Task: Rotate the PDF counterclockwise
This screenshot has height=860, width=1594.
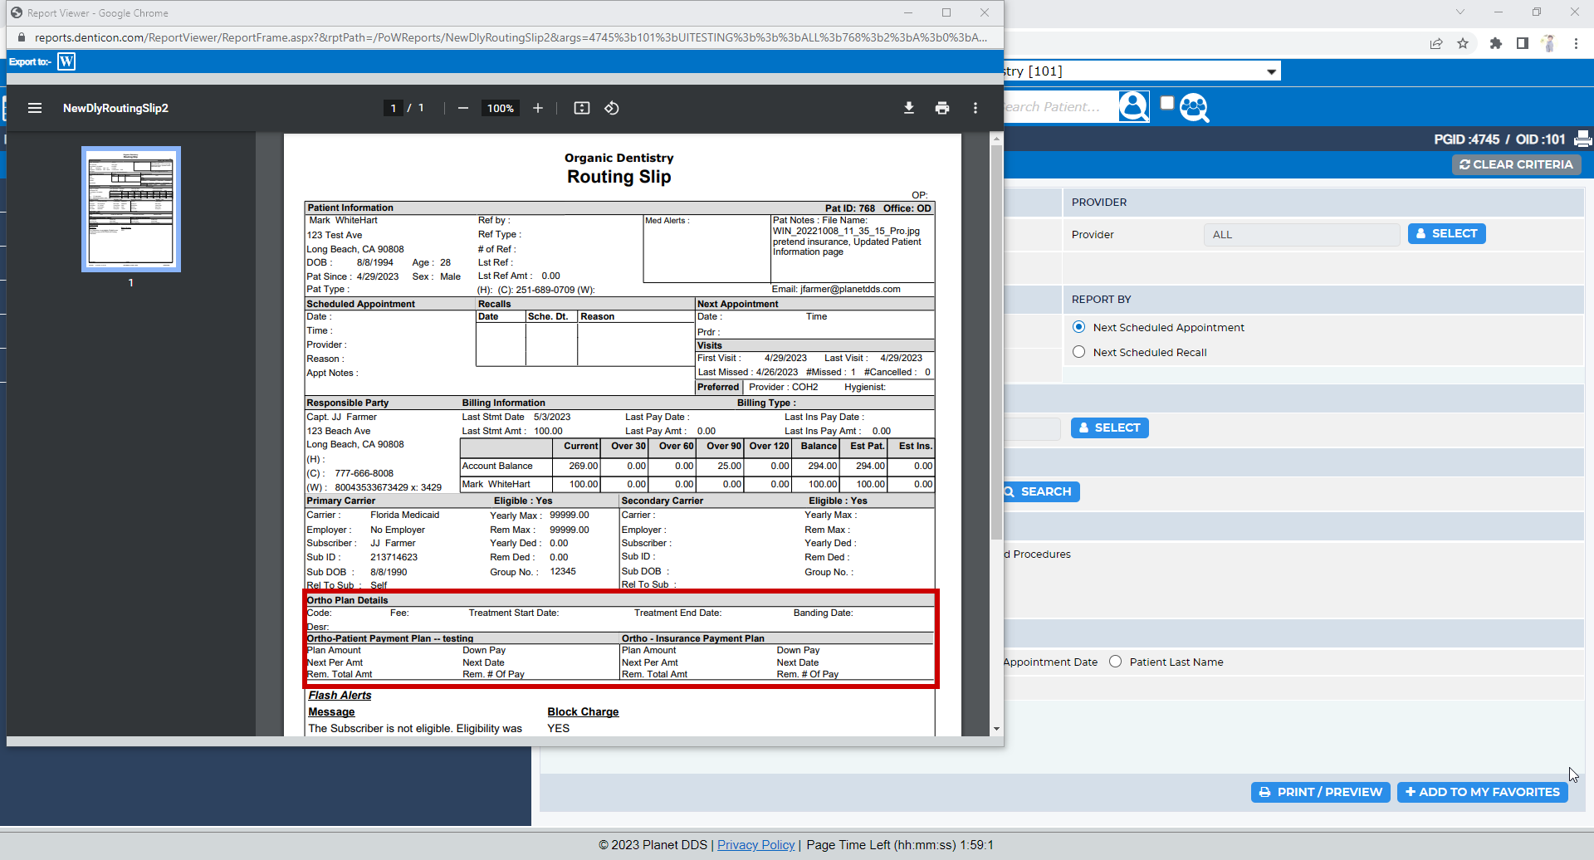Action: (x=612, y=108)
